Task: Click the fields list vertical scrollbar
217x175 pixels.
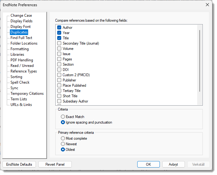Action: point(200,61)
